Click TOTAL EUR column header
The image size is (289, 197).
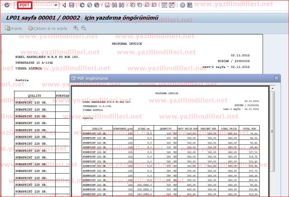click(249, 129)
